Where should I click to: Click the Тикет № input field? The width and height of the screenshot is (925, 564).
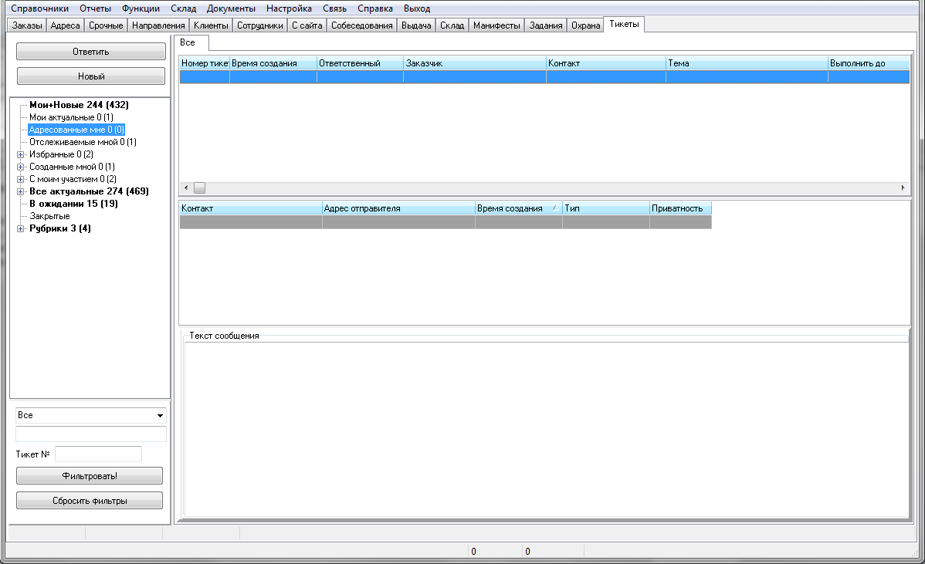pyautogui.click(x=99, y=454)
